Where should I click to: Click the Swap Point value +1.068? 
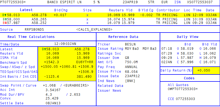click(49, 85)
